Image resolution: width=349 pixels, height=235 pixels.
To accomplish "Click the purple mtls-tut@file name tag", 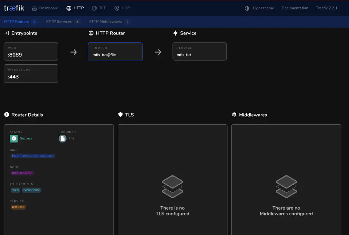I will [22, 173].
